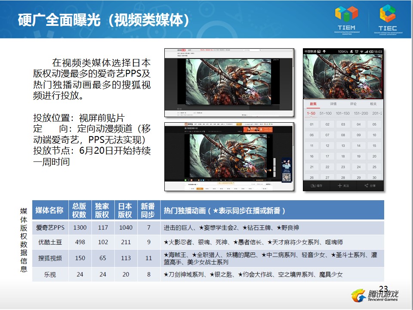The height and width of the screenshot is (310, 413).
Task: Click 中国联通 carrier text in phone status bar
Action: click(310, 51)
